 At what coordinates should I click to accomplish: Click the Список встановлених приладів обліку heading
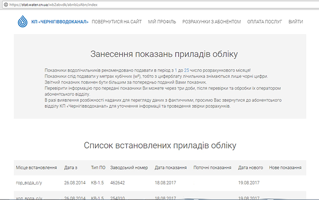[x=159, y=145]
